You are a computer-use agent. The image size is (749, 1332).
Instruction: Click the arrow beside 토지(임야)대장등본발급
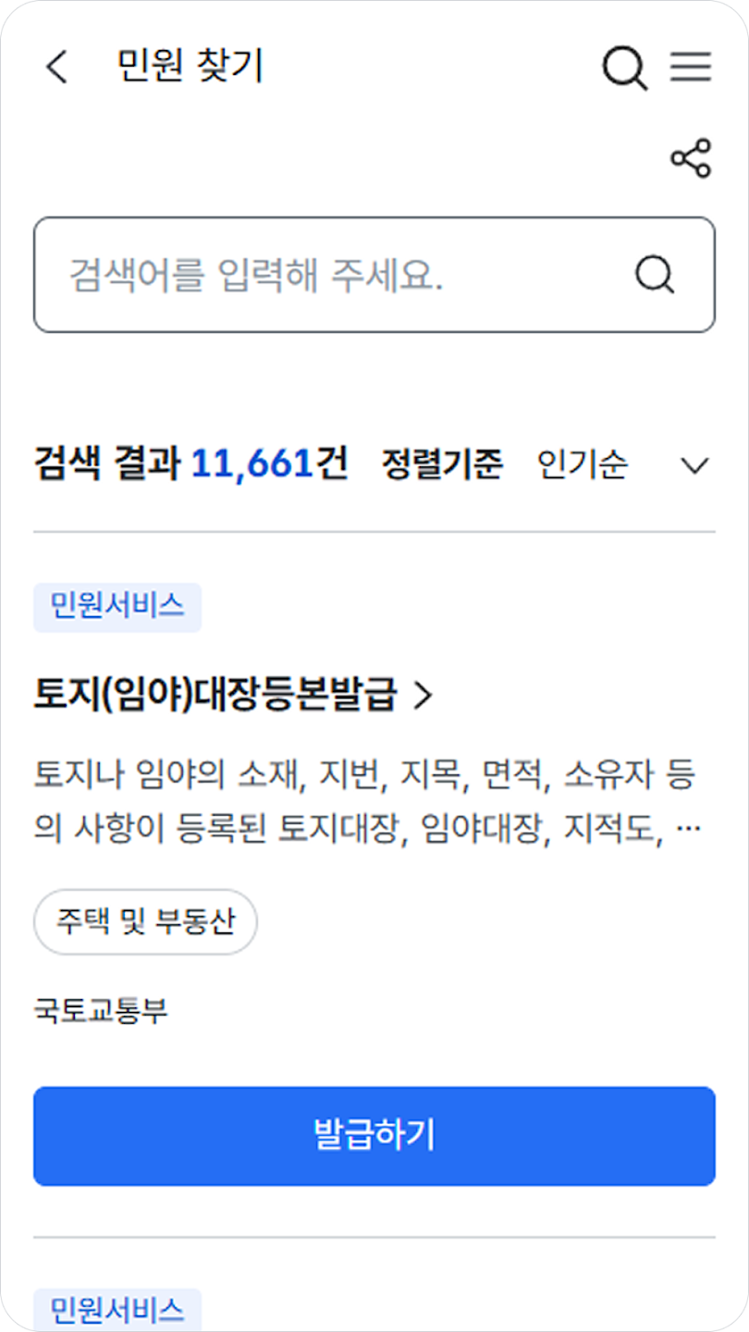[423, 695]
